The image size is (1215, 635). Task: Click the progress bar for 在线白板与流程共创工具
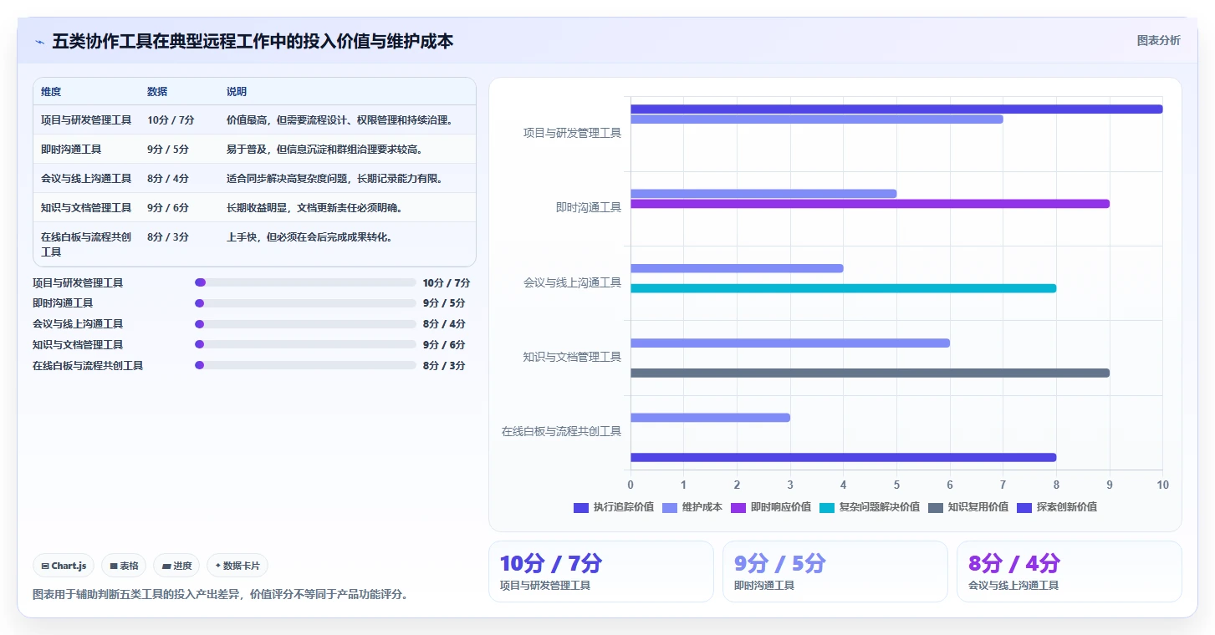(x=305, y=365)
